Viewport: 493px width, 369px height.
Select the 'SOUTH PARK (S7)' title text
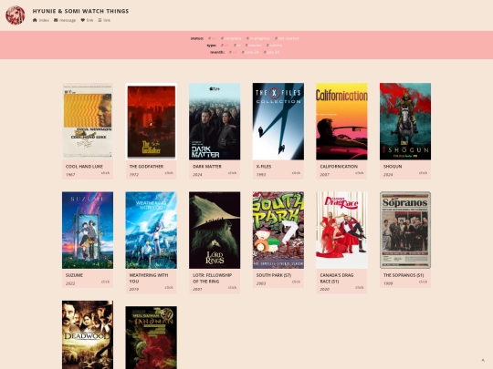[x=274, y=275]
